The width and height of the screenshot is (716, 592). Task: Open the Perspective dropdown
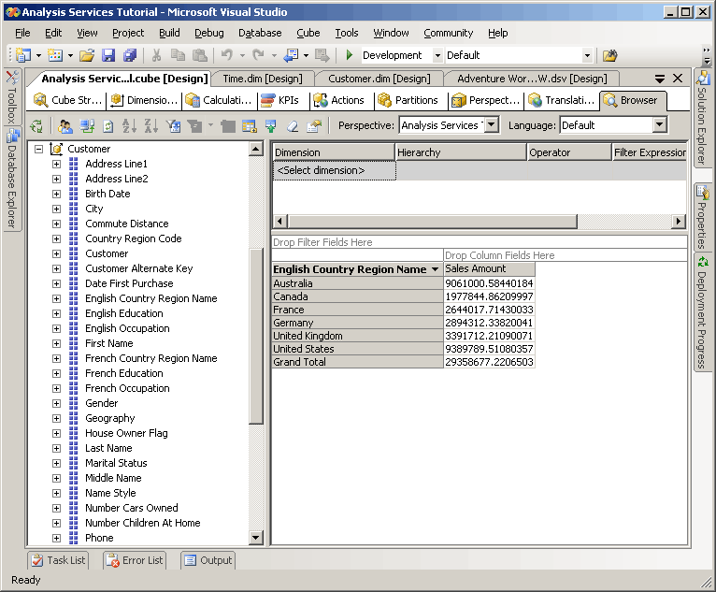(492, 125)
